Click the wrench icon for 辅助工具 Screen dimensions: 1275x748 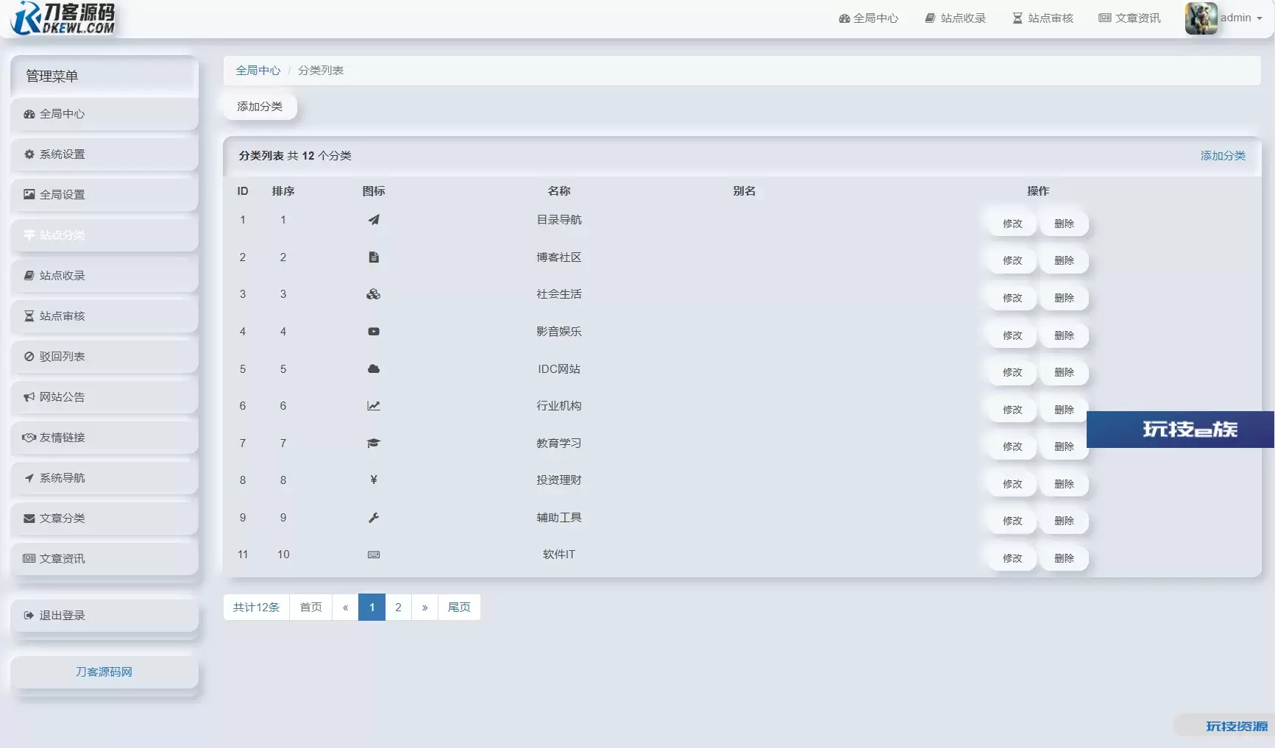[374, 518]
